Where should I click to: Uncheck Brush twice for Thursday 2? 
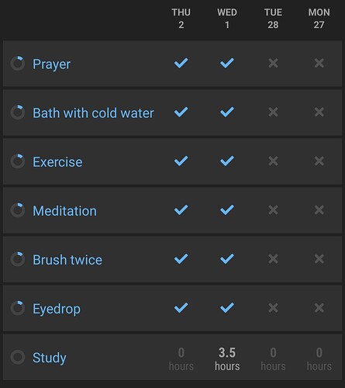[181, 259]
